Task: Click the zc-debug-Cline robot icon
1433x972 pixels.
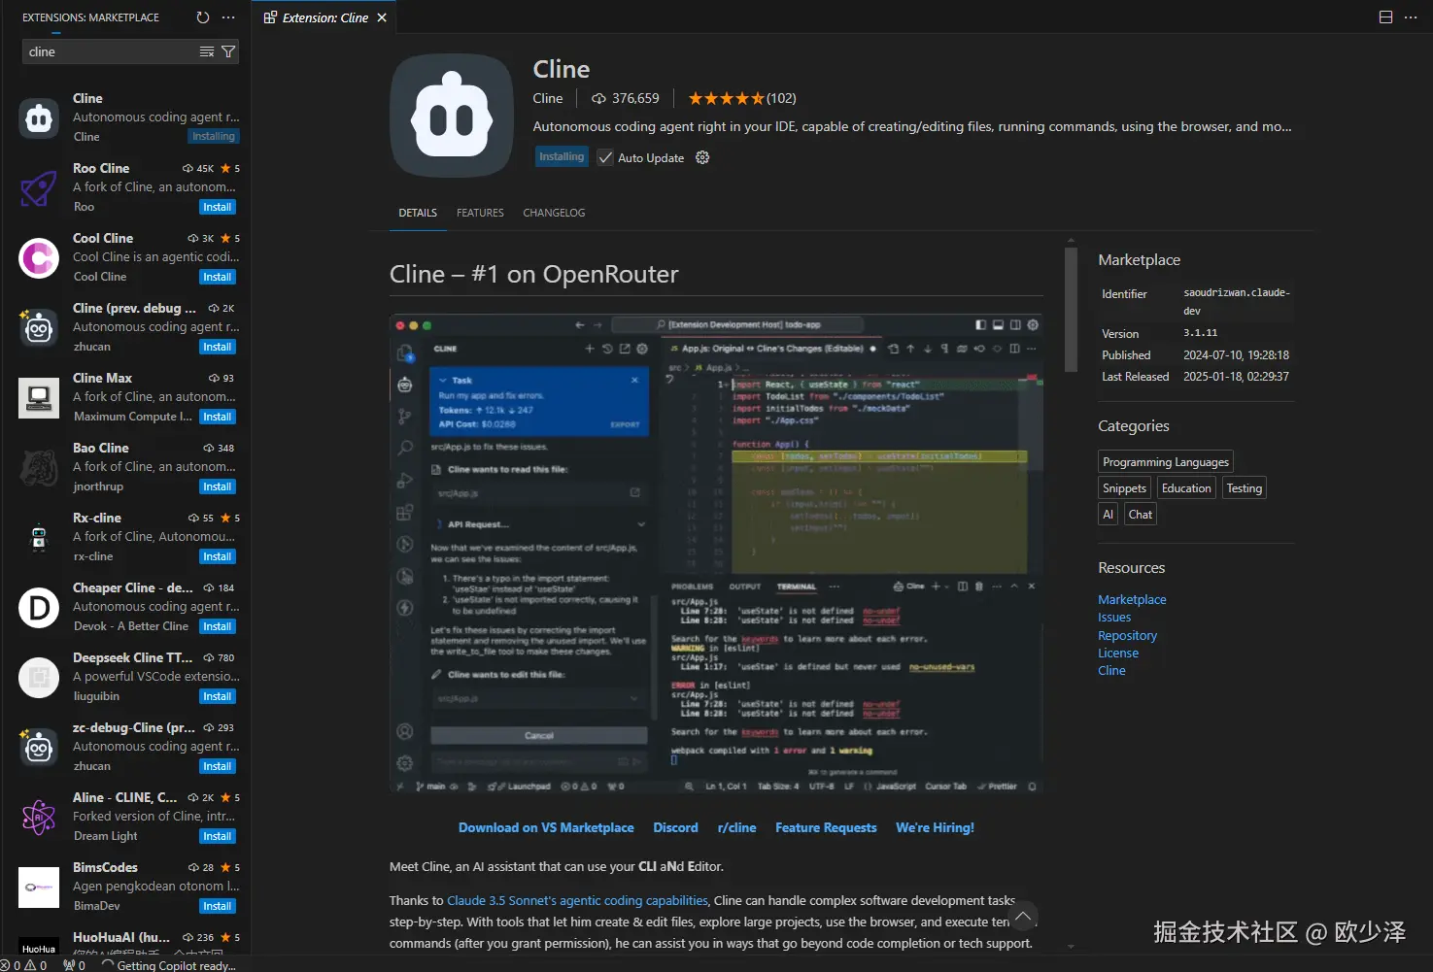Action: (39, 748)
